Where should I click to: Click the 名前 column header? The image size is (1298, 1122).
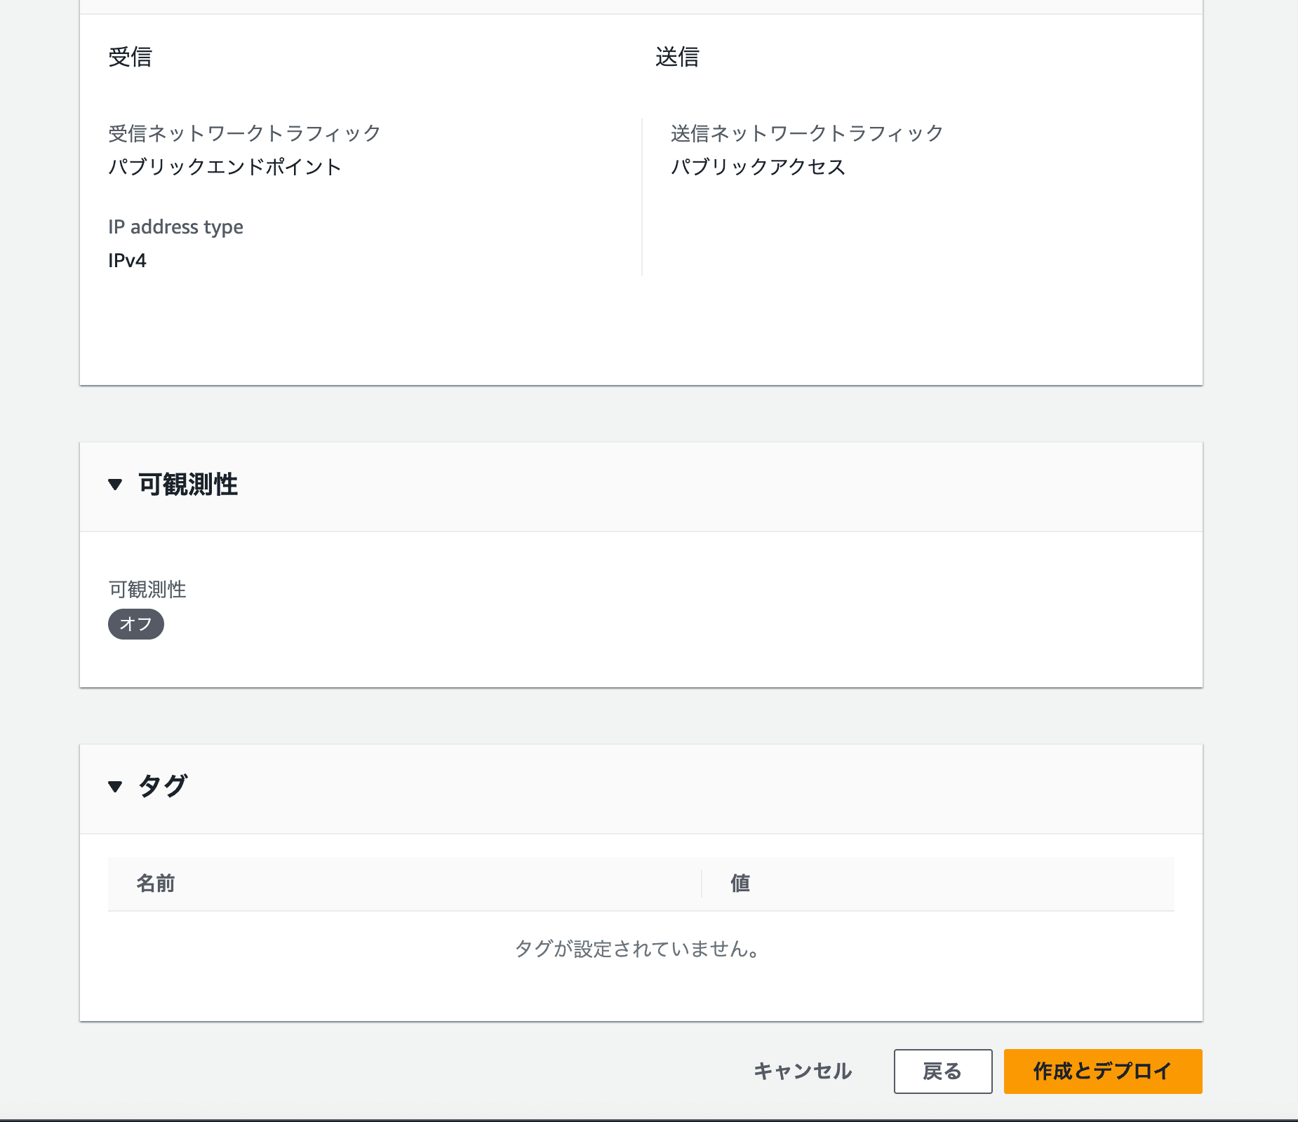click(155, 884)
